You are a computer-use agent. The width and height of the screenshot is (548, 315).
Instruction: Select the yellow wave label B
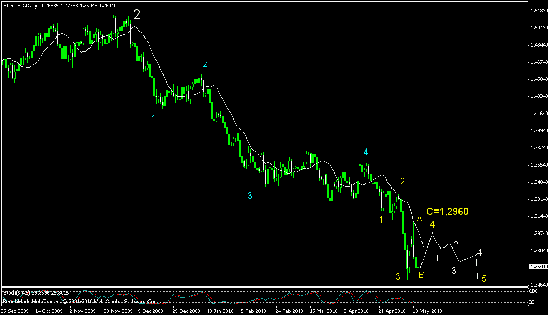click(x=421, y=275)
